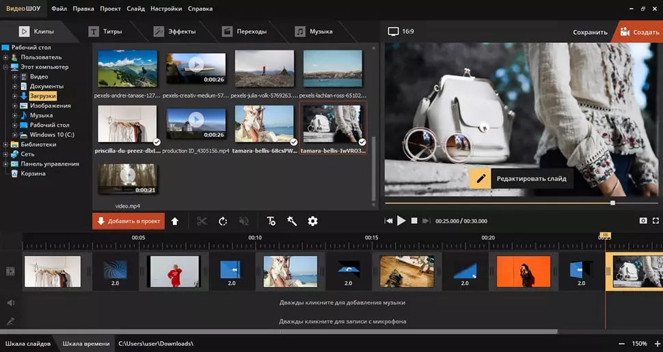Toggle checkmark on priscilla-du-preez thumbnail

coord(157,142)
